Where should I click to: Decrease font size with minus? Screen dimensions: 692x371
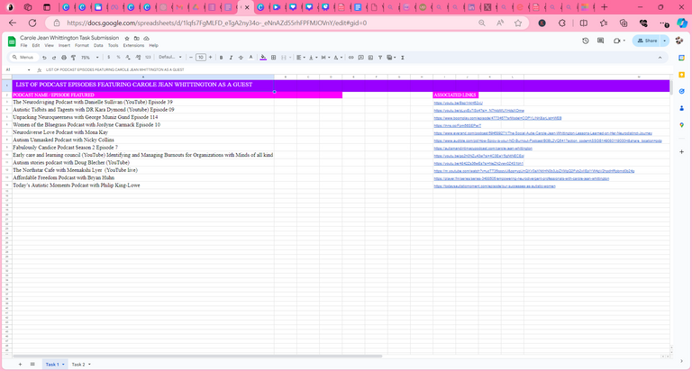tap(191, 58)
